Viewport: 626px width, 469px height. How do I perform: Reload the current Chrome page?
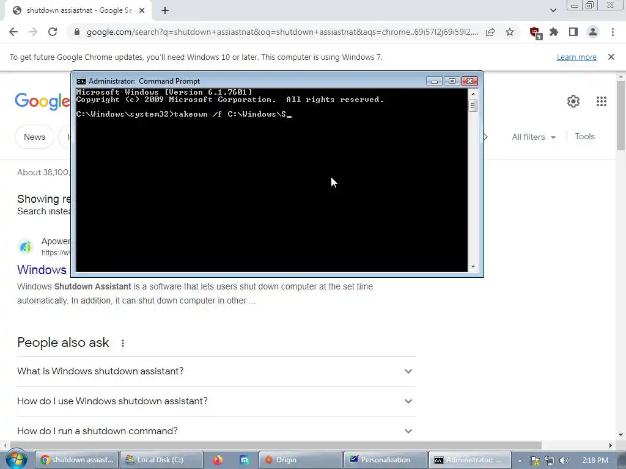[53, 32]
